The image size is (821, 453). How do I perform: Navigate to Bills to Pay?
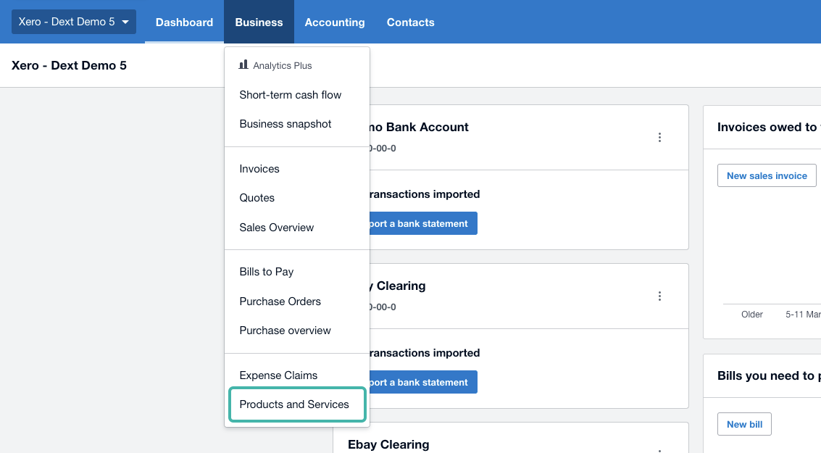tap(267, 272)
